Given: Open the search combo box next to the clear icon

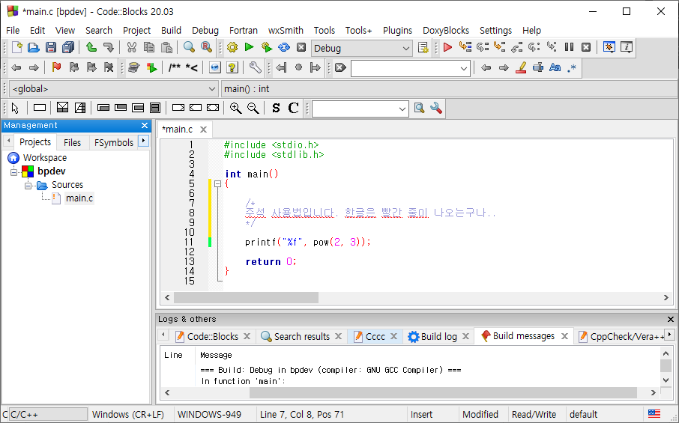Looking at the screenshot, I should coord(411,68).
